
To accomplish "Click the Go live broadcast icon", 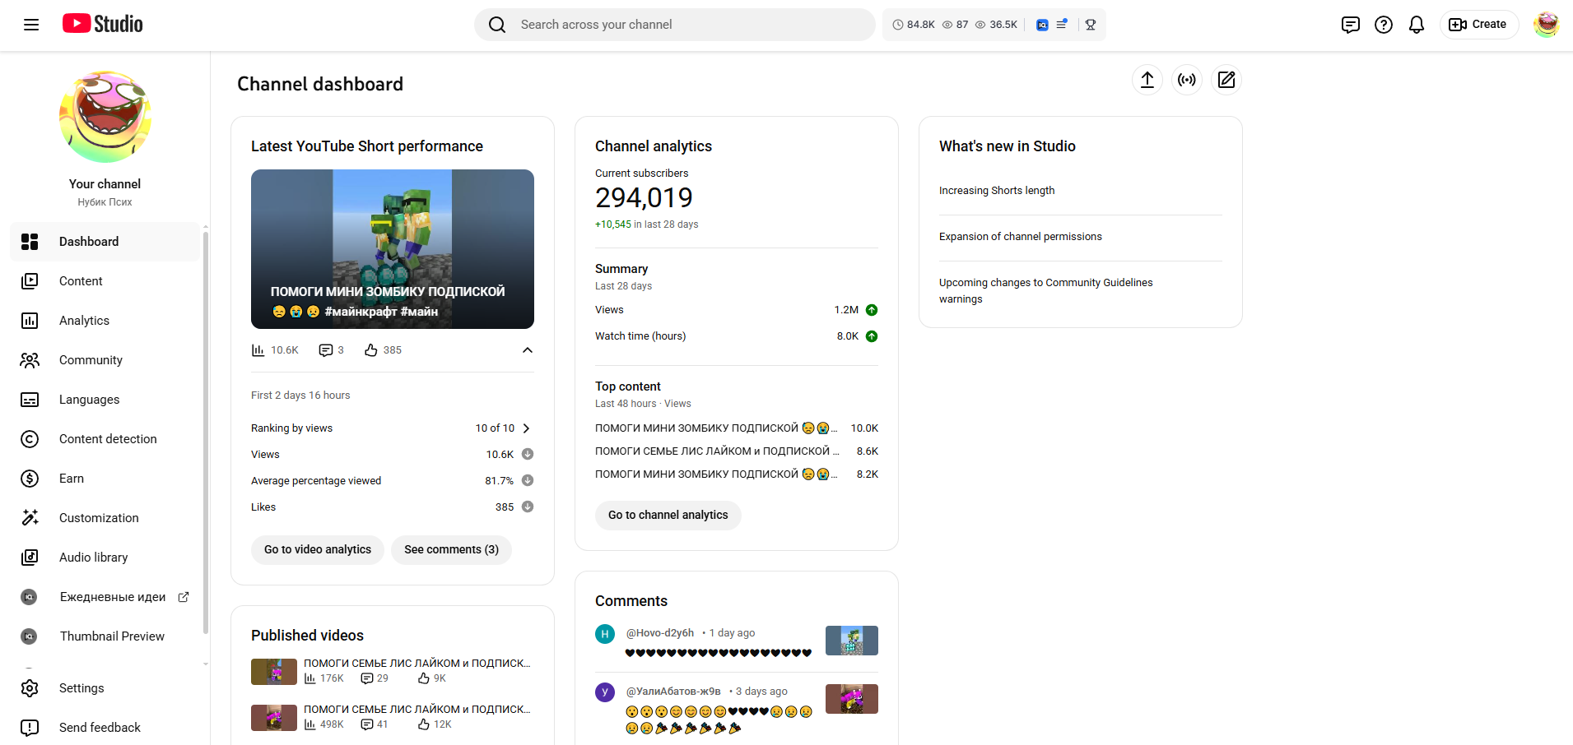I will (x=1186, y=80).
